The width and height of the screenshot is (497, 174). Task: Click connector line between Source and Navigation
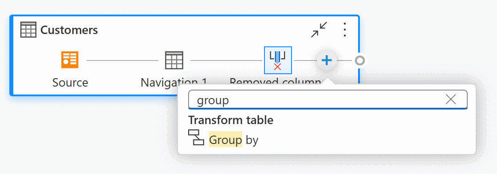click(x=122, y=60)
